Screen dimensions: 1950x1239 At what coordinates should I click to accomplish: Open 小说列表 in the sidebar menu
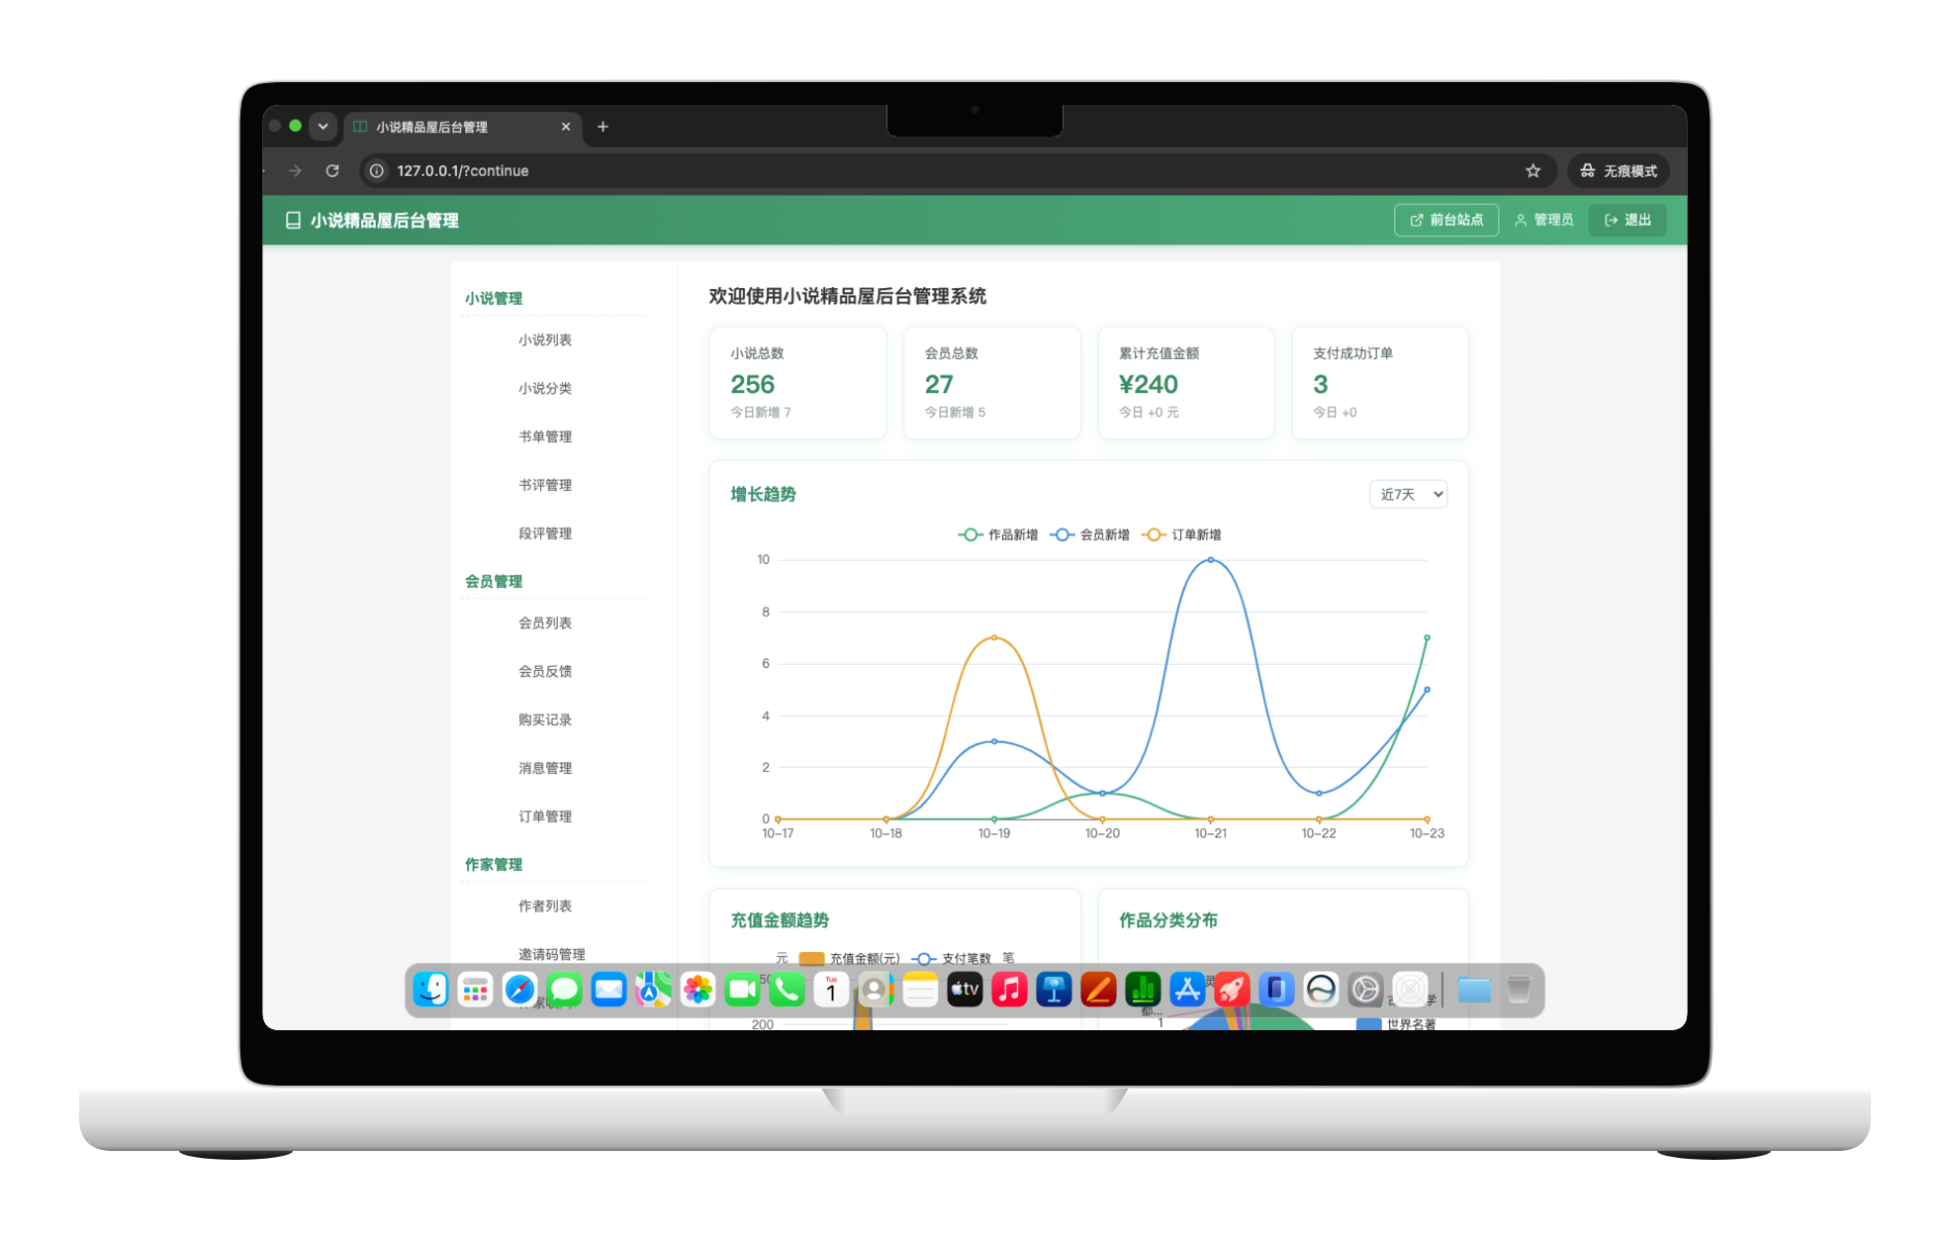tap(545, 340)
